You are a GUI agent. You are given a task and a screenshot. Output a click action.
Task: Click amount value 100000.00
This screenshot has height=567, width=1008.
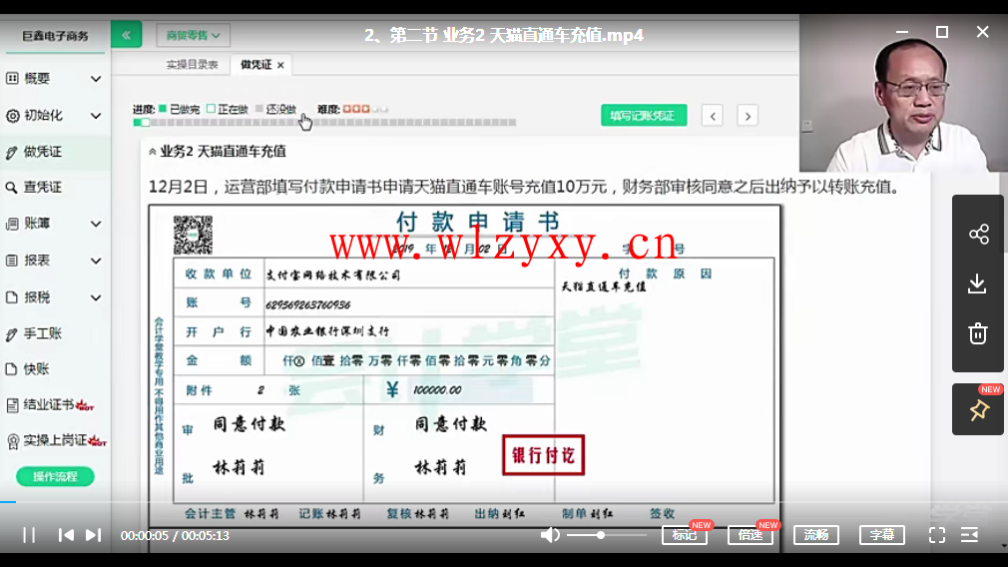[x=437, y=390]
